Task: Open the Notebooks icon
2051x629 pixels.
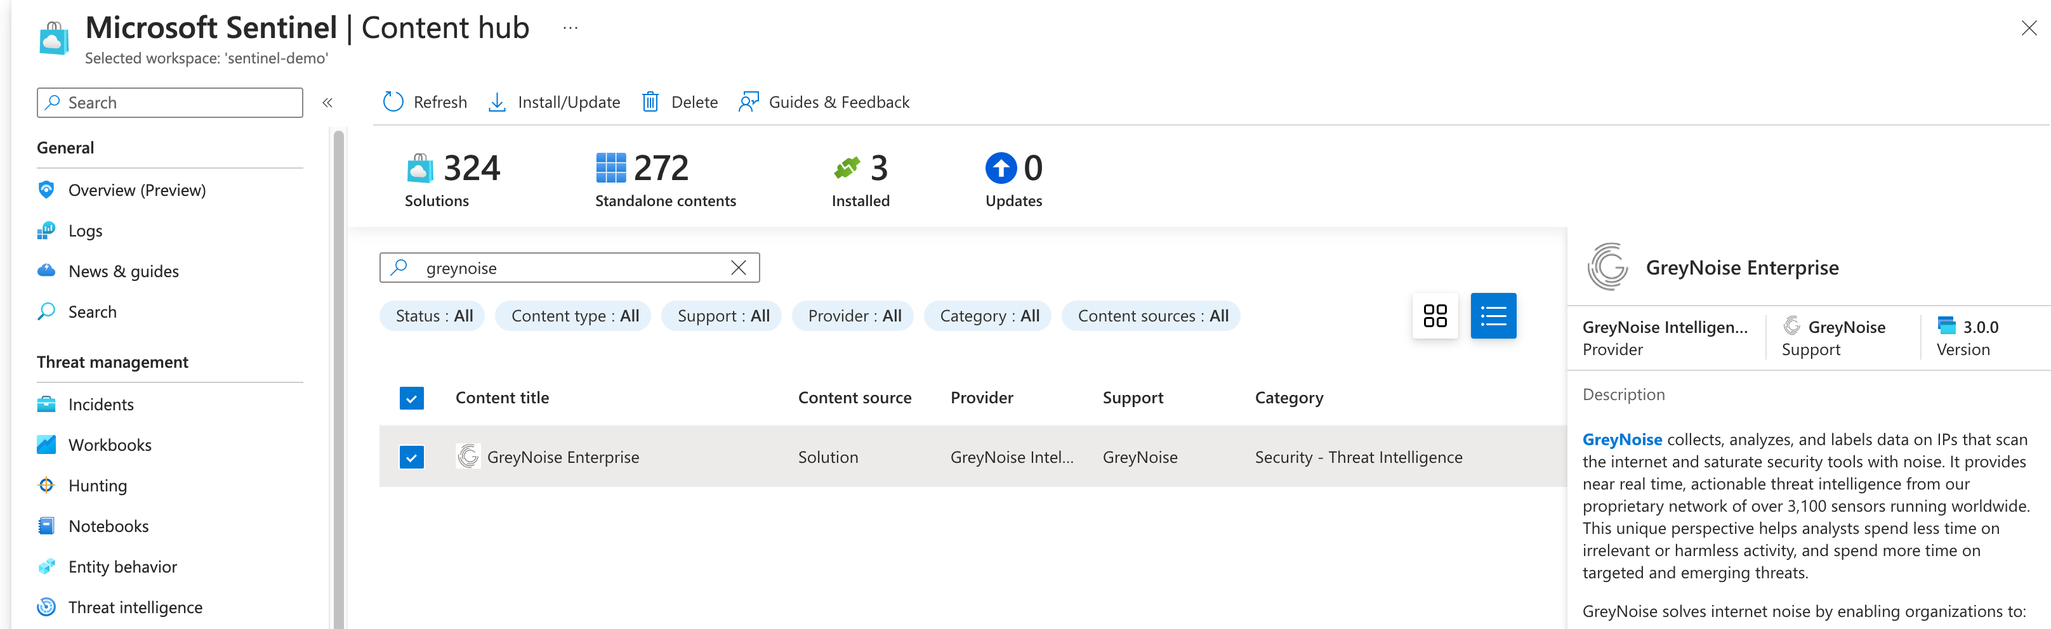Action: 46,526
